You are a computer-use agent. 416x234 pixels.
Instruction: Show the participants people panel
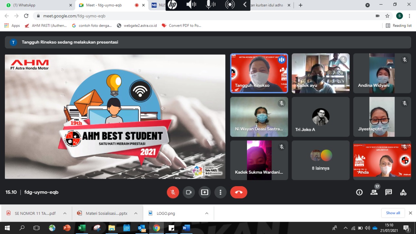(x=374, y=192)
